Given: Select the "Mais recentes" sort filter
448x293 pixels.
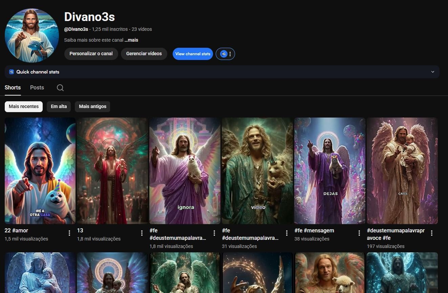Looking at the screenshot, I should 24,106.
